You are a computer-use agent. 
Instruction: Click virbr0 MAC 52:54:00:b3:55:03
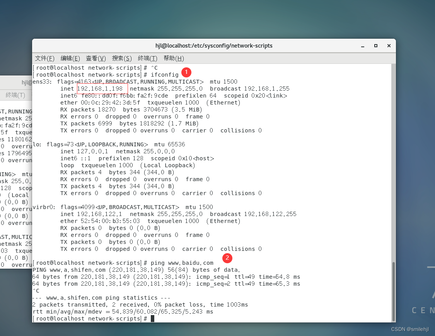point(111,221)
